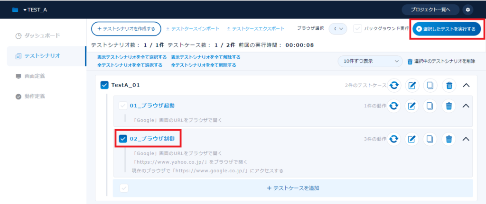Open the 10件ずつ表示 page size dropdown
The height and width of the screenshot is (204, 486).
(370, 61)
